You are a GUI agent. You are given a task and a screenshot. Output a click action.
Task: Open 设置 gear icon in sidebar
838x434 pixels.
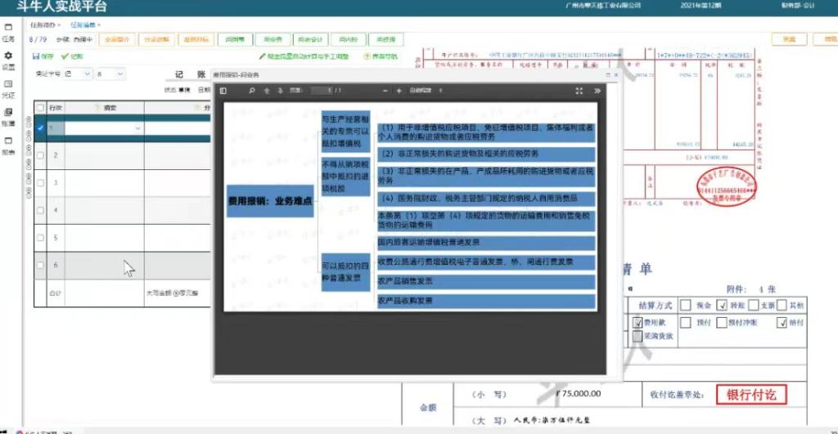click(x=8, y=59)
